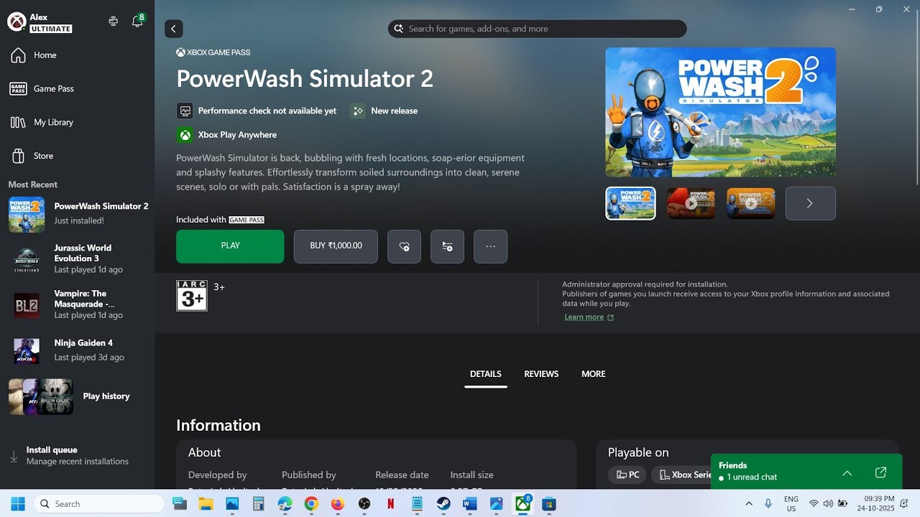Click the Performance check monitor icon
This screenshot has width=920, height=517.
pyautogui.click(x=185, y=111)
